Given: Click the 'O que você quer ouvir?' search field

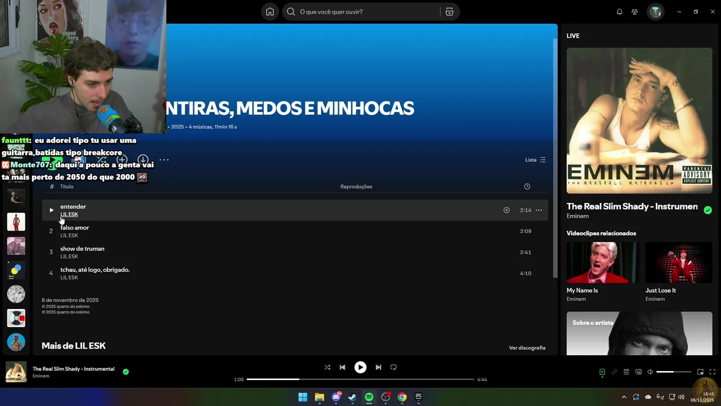Looking at the screenshot, I should coord(369,12).
